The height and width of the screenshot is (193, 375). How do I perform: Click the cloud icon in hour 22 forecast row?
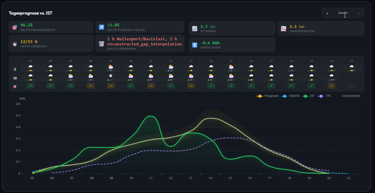pos(351,66)
